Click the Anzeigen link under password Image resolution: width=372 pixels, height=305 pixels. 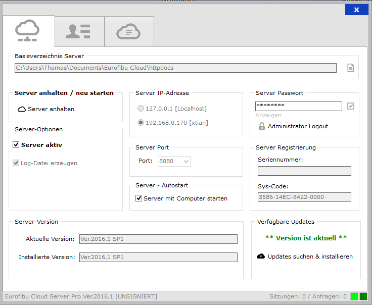(x=268, y=115)
